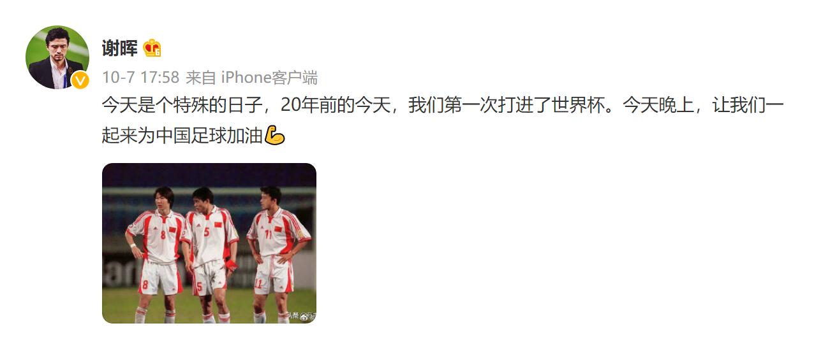Click the crown membership icon beside 谢晖
The image size is (814, 349).
coord(152,48)
